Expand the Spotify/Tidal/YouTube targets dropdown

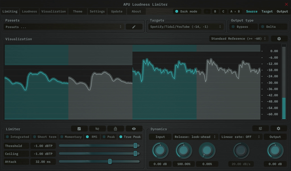coord(185,27)
